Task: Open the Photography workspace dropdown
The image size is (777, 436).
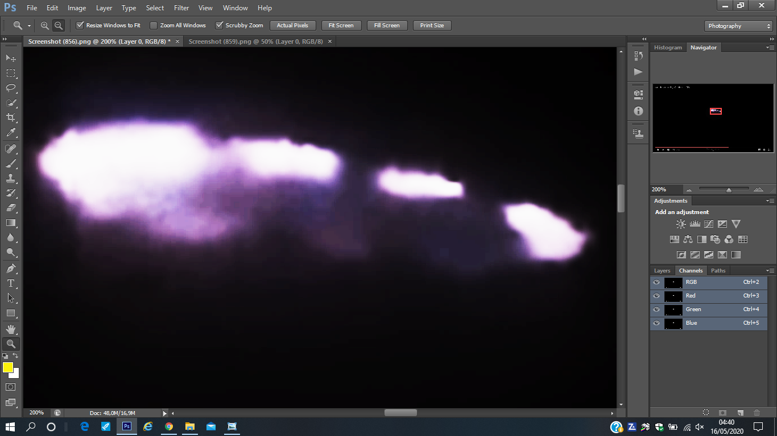Action: click(738, 26)
